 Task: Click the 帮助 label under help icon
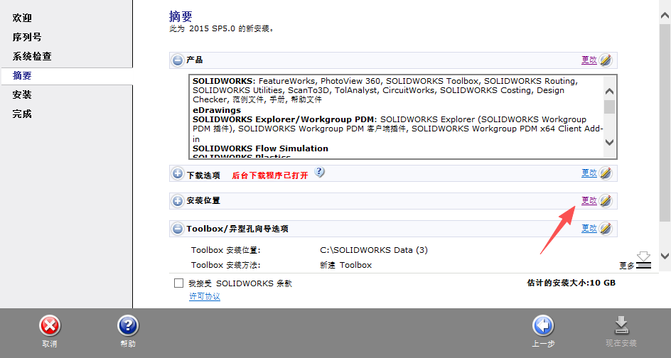tap(128, 344)
